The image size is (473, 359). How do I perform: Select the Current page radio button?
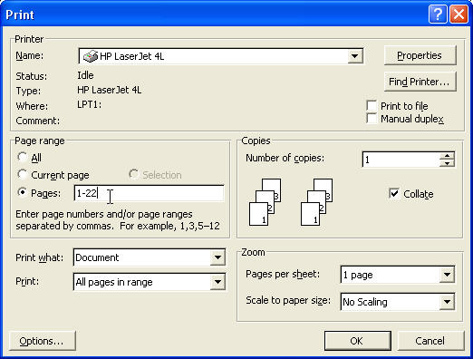coord(23,174)
